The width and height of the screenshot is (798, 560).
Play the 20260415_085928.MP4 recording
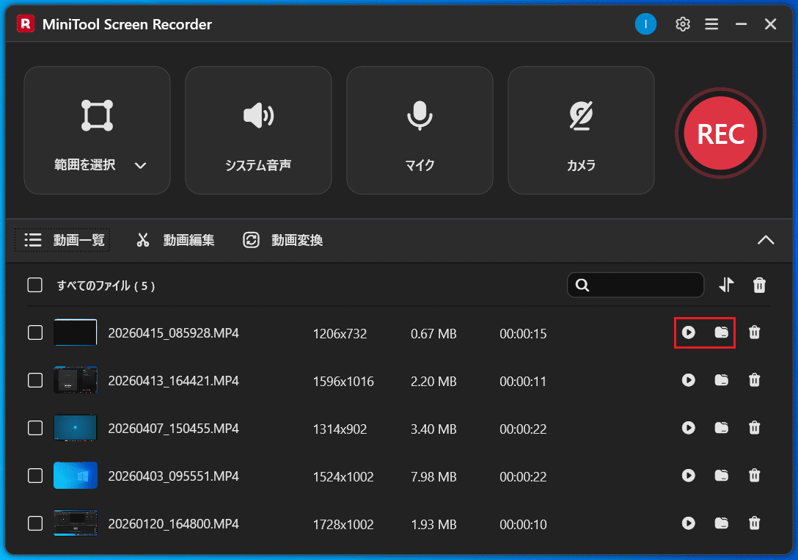click(689, 332)
